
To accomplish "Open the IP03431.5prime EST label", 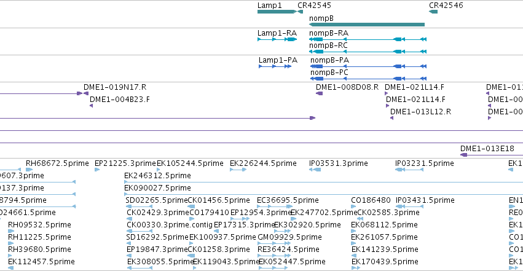I will click(425, 200).
